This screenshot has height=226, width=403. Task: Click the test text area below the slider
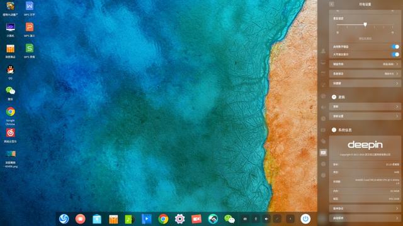(x=365, y=38)
